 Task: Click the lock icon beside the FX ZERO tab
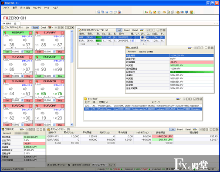tap(15, 23)
